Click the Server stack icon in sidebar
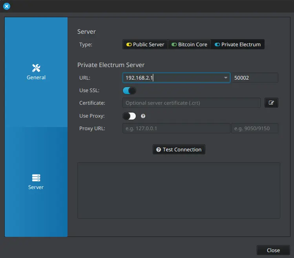The image size is (294, 258). 36,178
